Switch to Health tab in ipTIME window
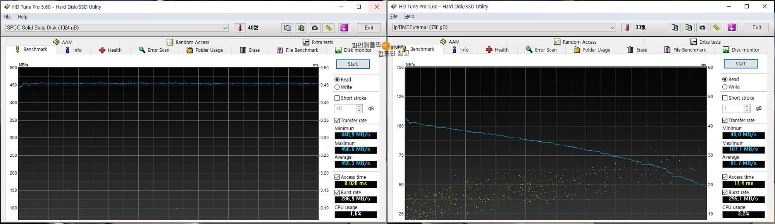This screenshot has width=775, height=224. [497, 50]
